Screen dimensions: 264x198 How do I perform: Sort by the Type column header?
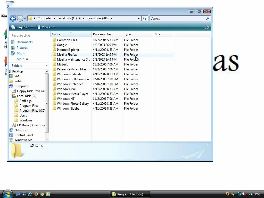pos(138,34)
